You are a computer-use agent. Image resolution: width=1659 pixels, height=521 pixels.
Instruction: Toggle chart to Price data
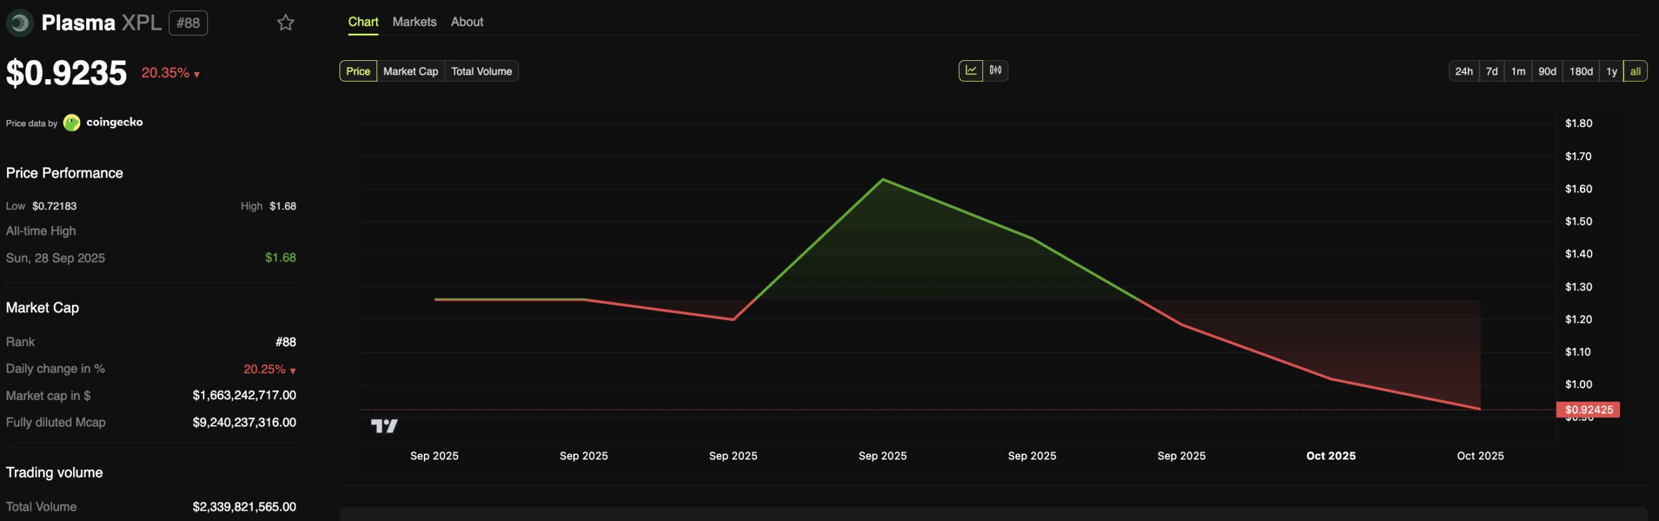point(358,71)
